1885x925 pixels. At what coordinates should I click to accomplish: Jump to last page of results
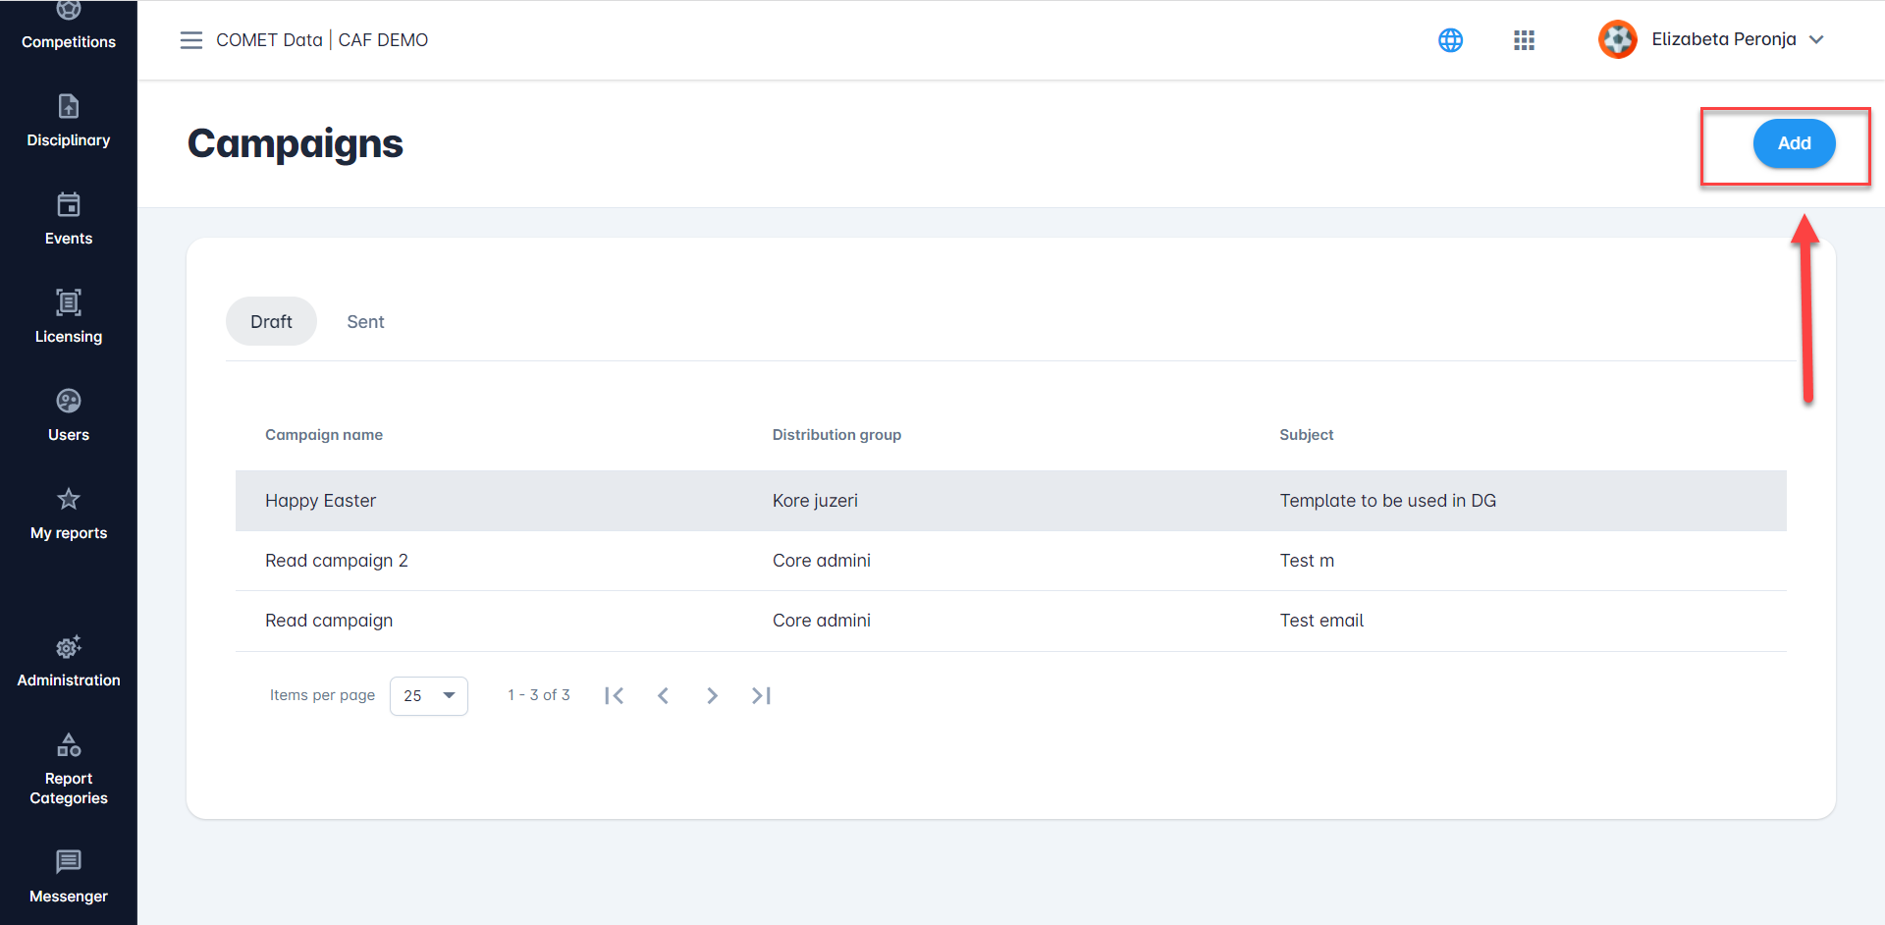click(761, 696)
